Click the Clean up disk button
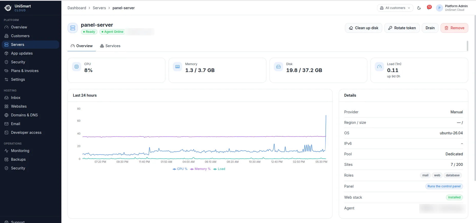 coord(363,28)
